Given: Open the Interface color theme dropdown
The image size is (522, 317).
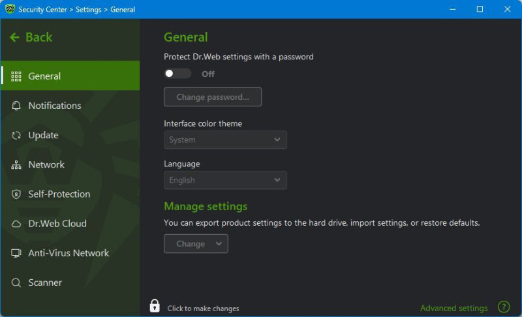Looking at the screenshot, I should [225, 140].
